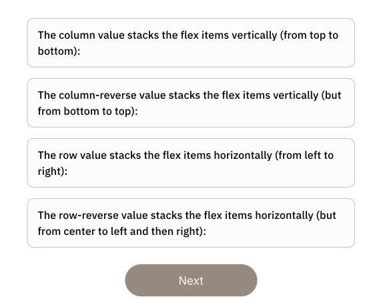Pick the row value answer option
Viewport: 375px width, 307px height.
tap(191, 163)
